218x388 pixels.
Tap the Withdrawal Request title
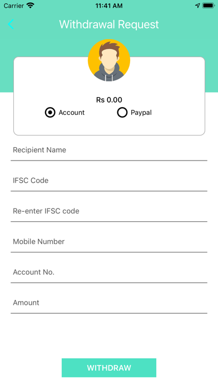tap(109, 25)
